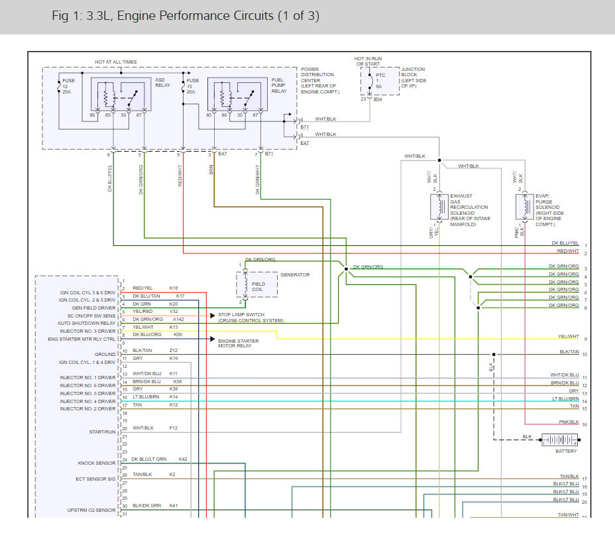Image resolution: width=615 pixels, height=535 pixels.
Task: Click the K18 circuit code
Action: (x=174, y=288)
